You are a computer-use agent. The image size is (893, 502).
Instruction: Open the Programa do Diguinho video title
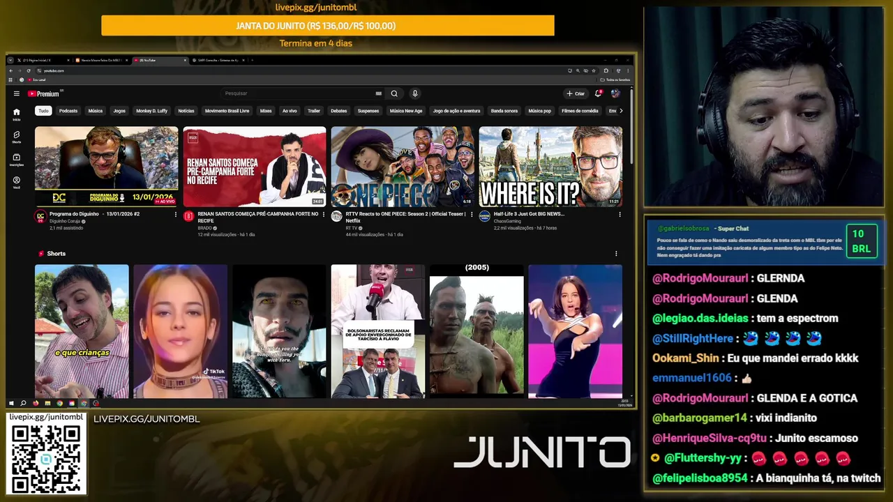[95, 214]
